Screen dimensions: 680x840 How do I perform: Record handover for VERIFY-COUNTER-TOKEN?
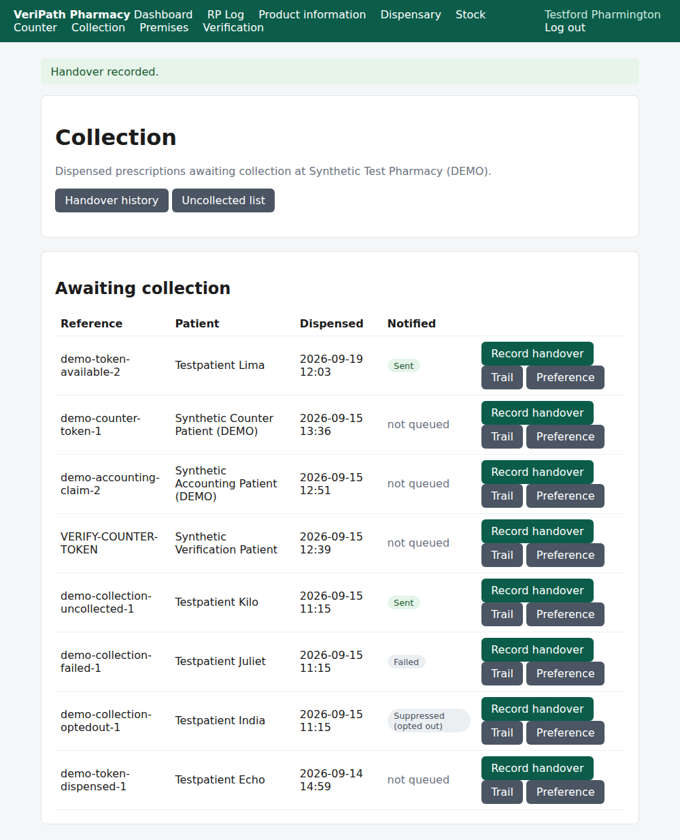[537, 531]
